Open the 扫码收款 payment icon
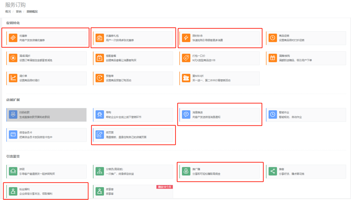Screen dimensions: 351x200 coord(13,114)
